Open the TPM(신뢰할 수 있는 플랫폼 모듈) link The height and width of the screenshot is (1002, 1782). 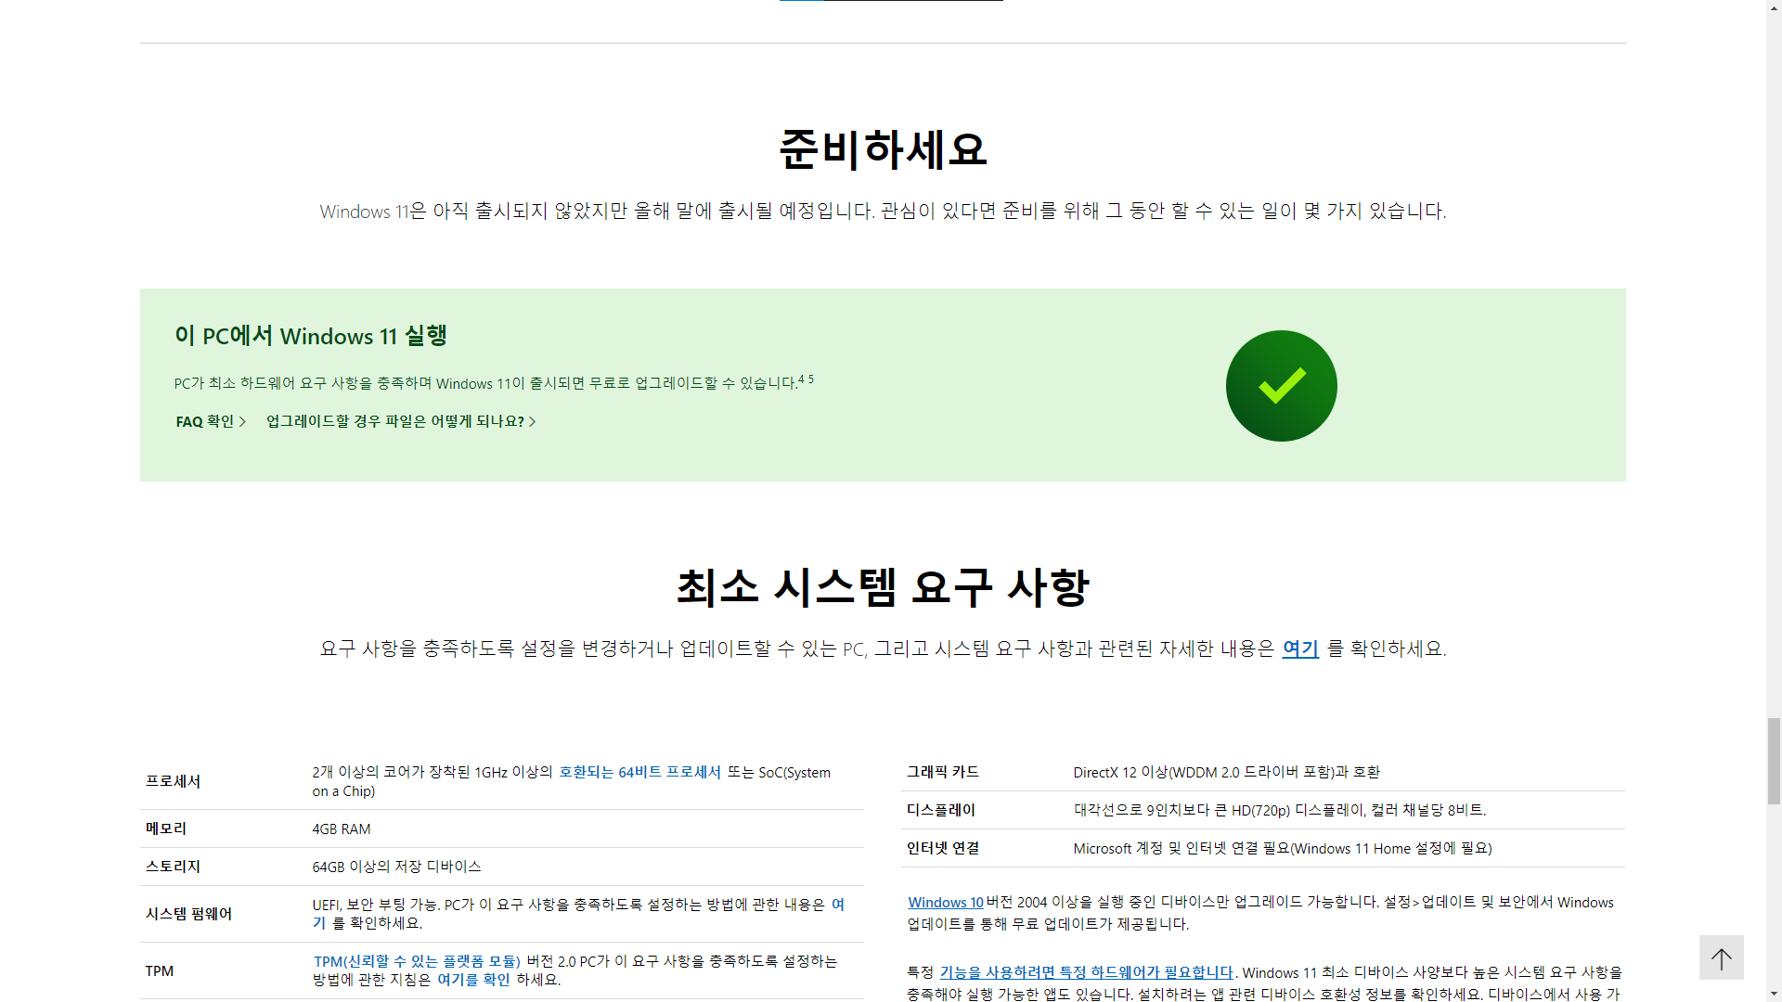pyautogui.click(x=417, y=961)
